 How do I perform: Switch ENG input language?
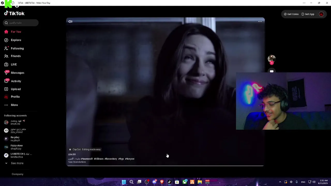tap(303, 182)
